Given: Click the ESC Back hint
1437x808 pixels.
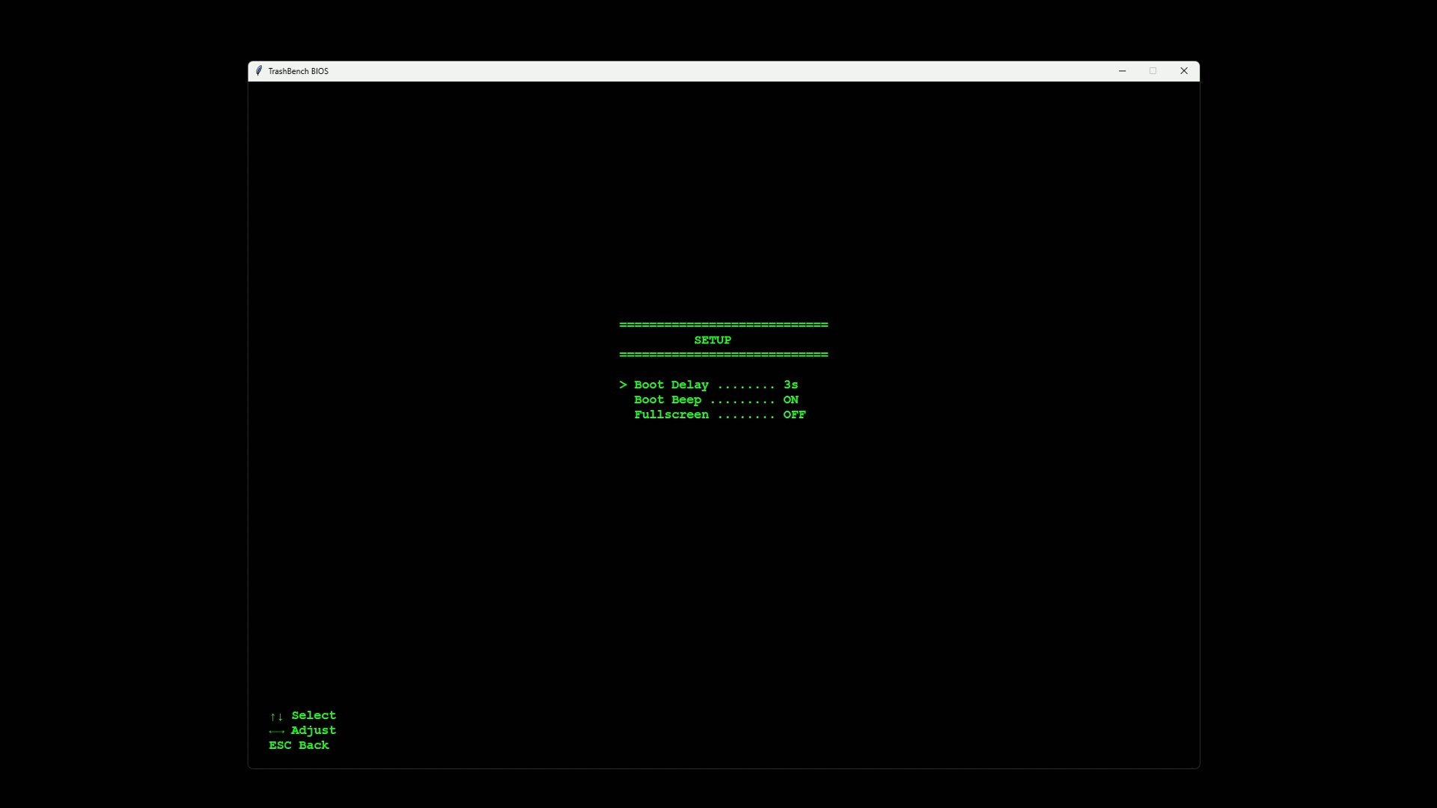Looking at the screenshot, I should pyautogui.click(x=299, y=745).
